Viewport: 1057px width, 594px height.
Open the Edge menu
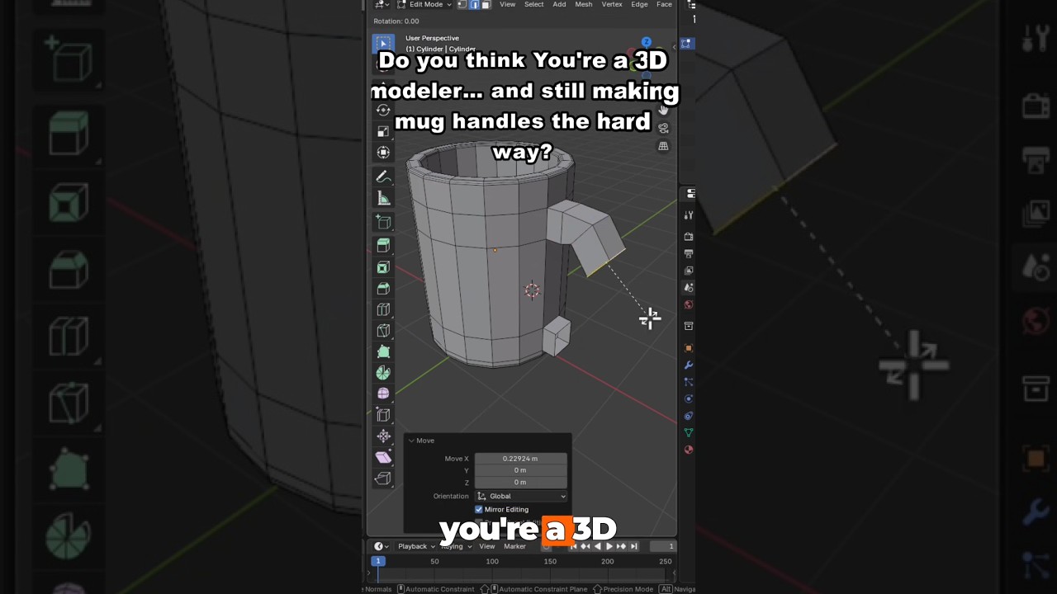[x=639, y=5]
